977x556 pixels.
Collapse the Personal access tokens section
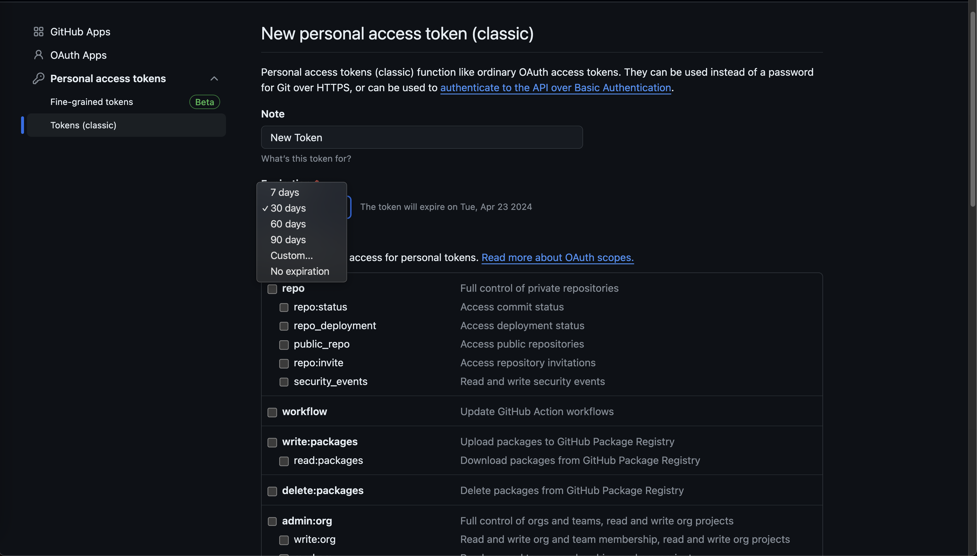[214, 79]
